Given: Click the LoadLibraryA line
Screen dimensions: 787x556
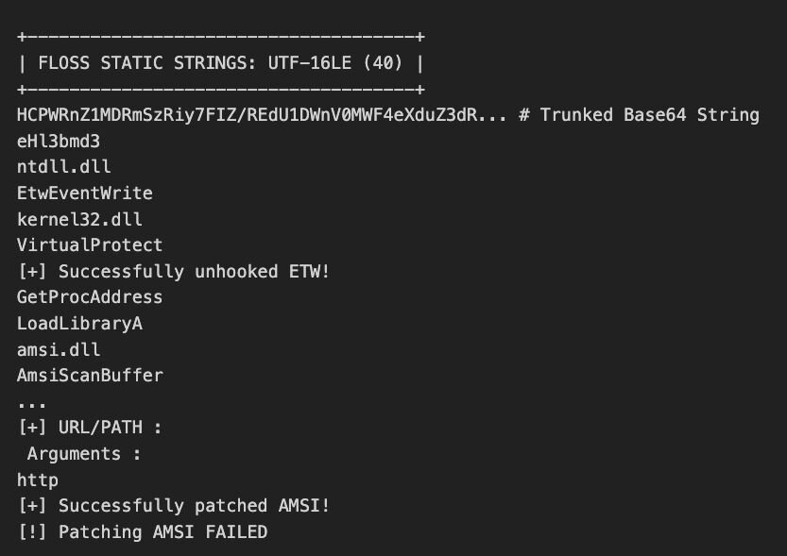Looking at the screenshot, I should tap(79, 324).
